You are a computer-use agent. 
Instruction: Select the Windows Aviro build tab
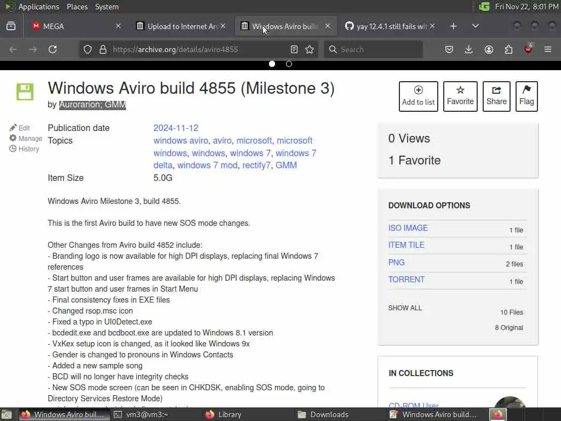click(285, 26)
